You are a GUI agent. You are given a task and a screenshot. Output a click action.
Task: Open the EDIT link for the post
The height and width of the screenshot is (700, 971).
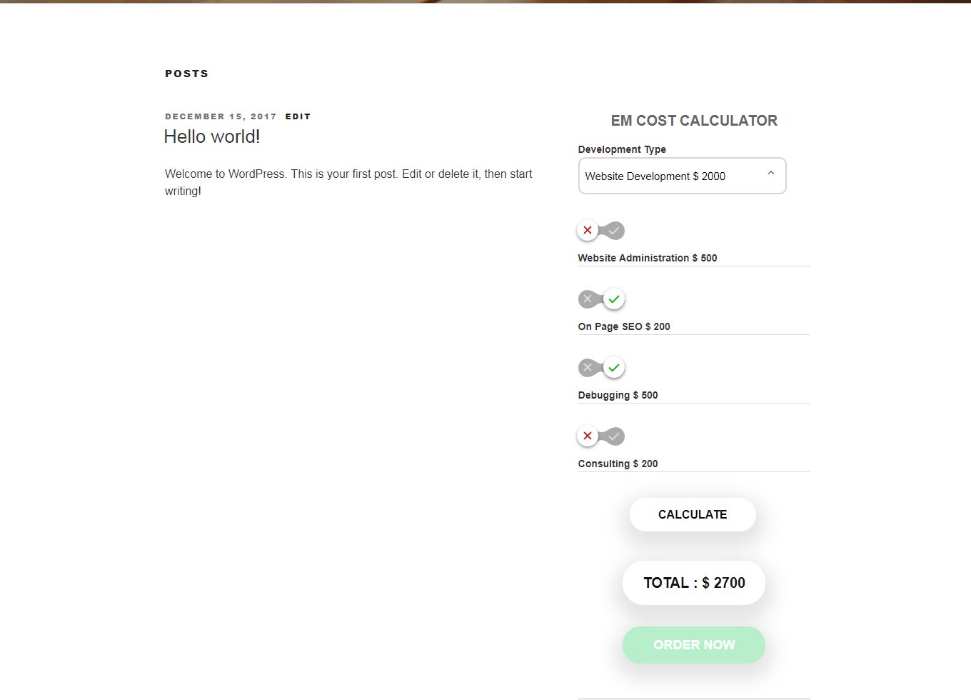[298, 116]
